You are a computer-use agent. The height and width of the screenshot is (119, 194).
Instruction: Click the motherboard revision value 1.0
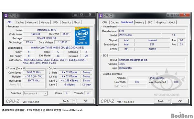(174, 35)
